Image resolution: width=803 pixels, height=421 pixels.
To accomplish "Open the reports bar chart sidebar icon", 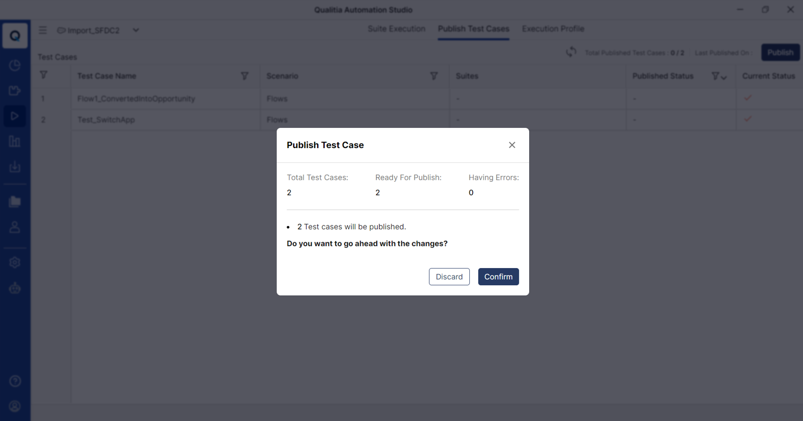I will (15, 142).
